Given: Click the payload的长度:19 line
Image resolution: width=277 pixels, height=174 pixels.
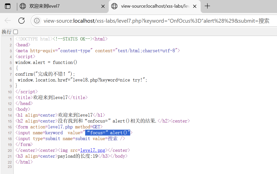Looking at the screenshot, I should pyautogui.click(x=71, y=156).
